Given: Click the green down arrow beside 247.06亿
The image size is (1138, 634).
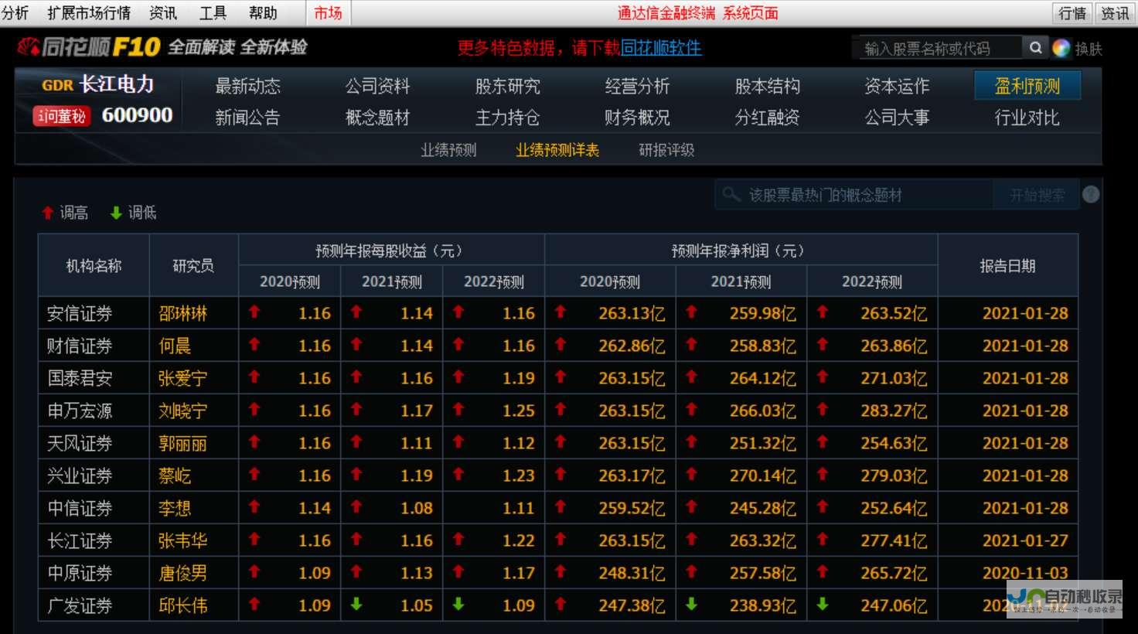Looking at the screenshot, I should point(823,604).
